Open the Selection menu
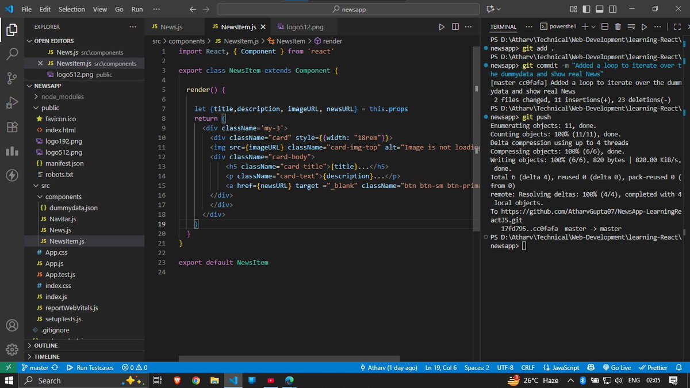The height and width of the screenshot is (388, 690). [x=71, y=9]
